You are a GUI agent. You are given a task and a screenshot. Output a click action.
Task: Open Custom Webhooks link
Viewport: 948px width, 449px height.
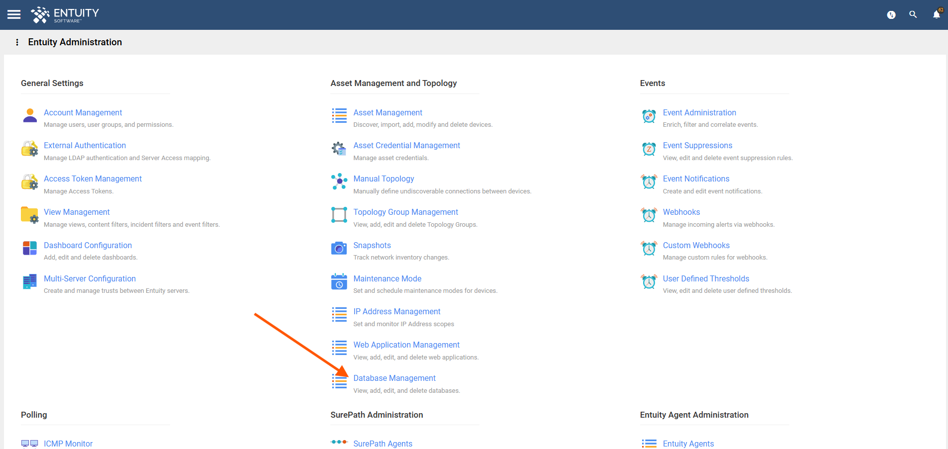pos(696,245)
